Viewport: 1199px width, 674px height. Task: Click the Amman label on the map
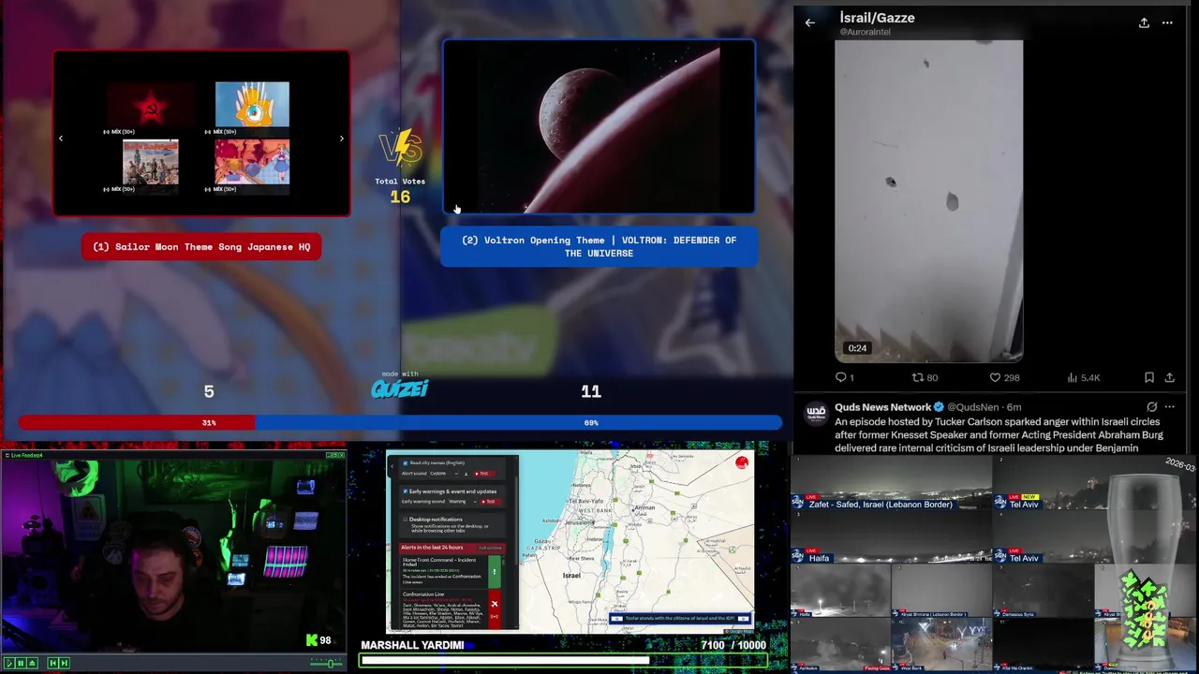[x=644, y=507]
